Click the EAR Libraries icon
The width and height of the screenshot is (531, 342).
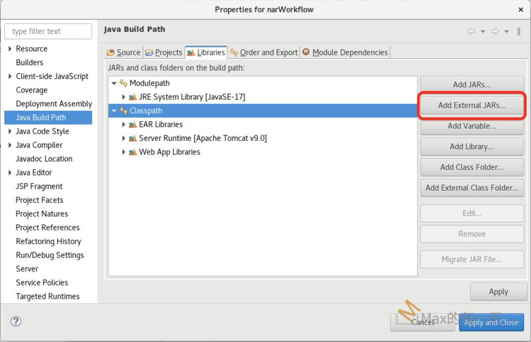pyautogui.click(x=133, y=125)
